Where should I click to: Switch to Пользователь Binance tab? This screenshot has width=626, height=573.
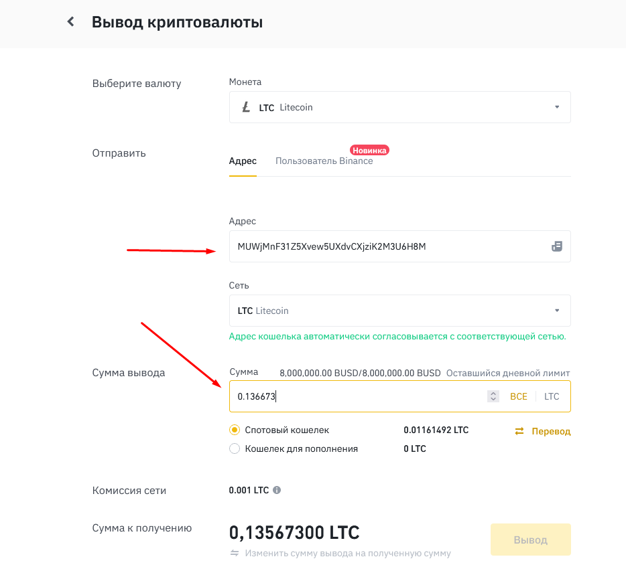(324, 161)
